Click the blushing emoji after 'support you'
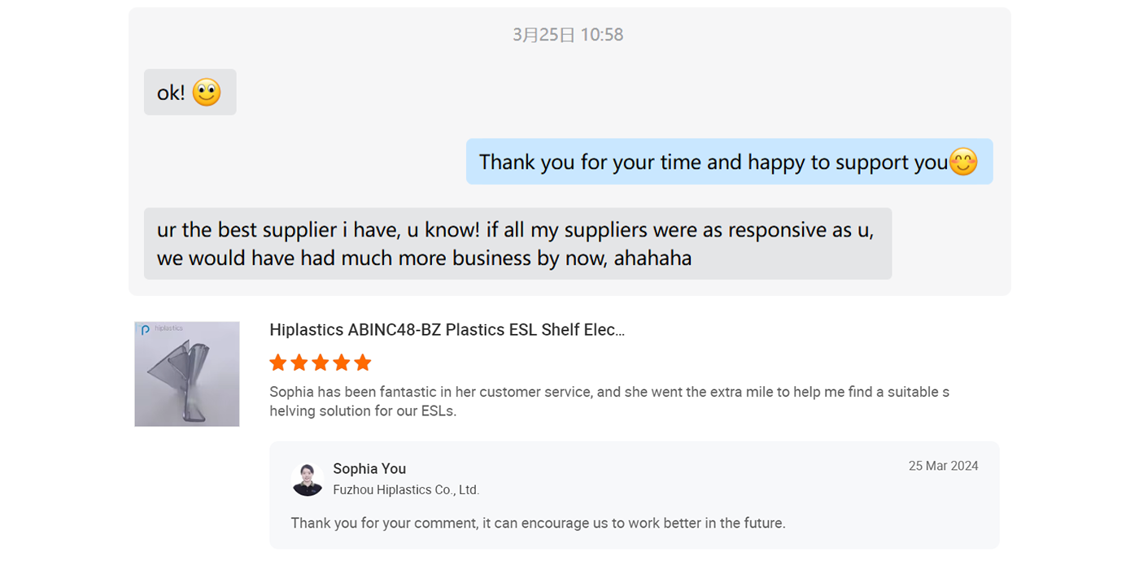 [964, 162]
